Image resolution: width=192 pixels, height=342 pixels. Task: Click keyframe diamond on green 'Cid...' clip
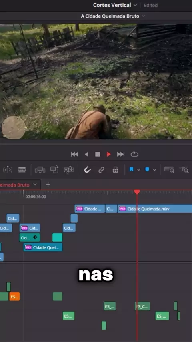(x=35, y=237)
